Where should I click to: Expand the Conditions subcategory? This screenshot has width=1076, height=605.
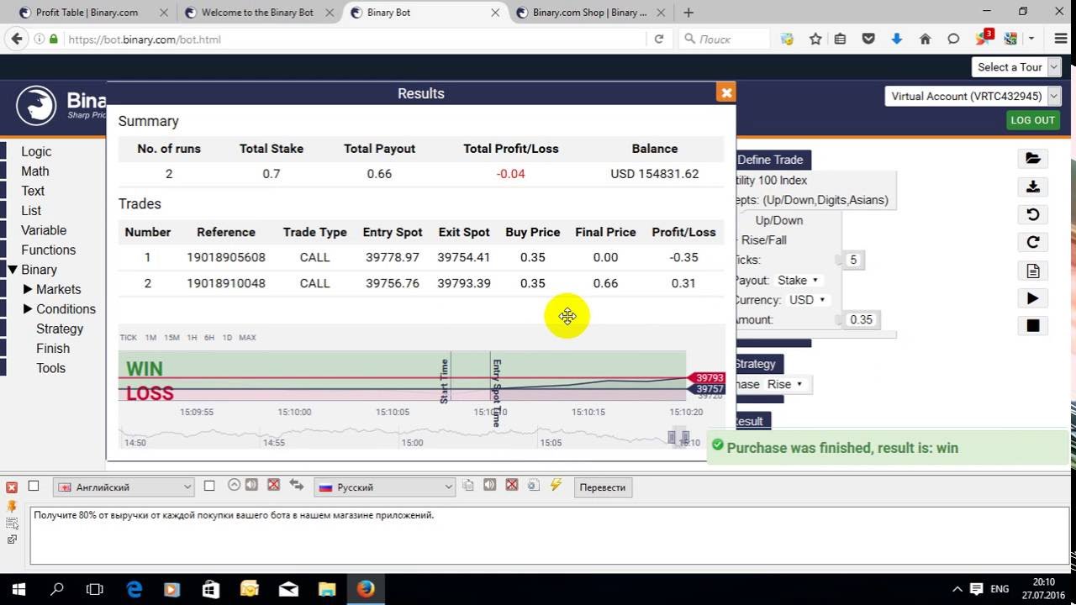pos(28,309)
